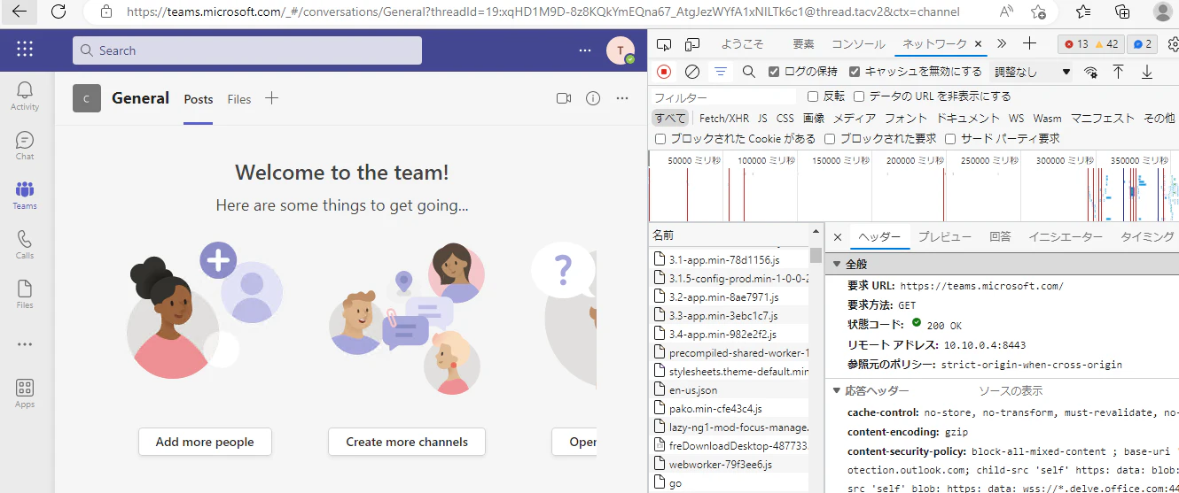Open channel more options ellipsis
Screen dimensions: 1179x493
[622, 98]
